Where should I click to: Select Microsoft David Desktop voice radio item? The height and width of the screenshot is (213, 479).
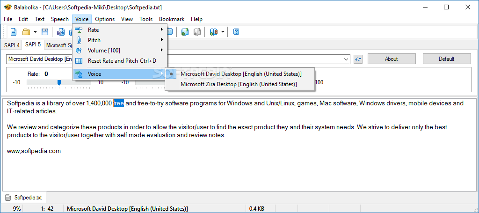(241, 74)
